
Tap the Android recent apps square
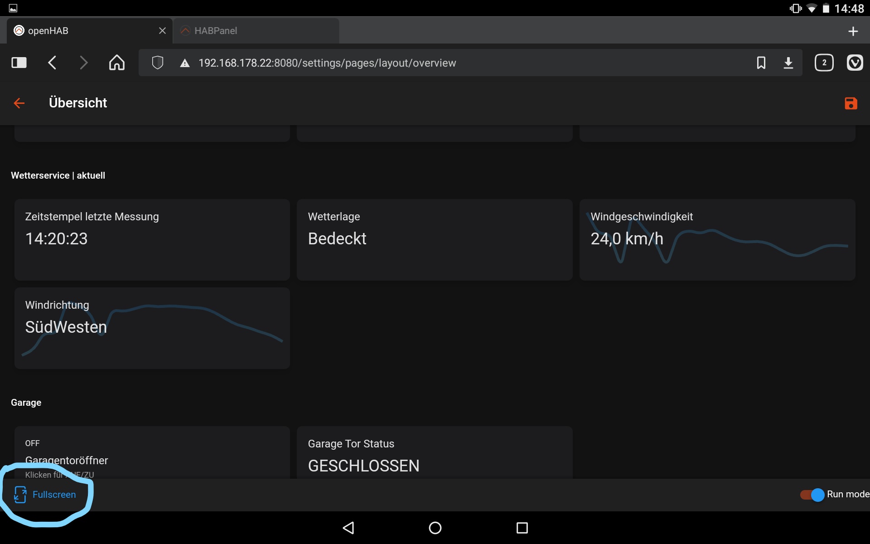tap(522, 528)
